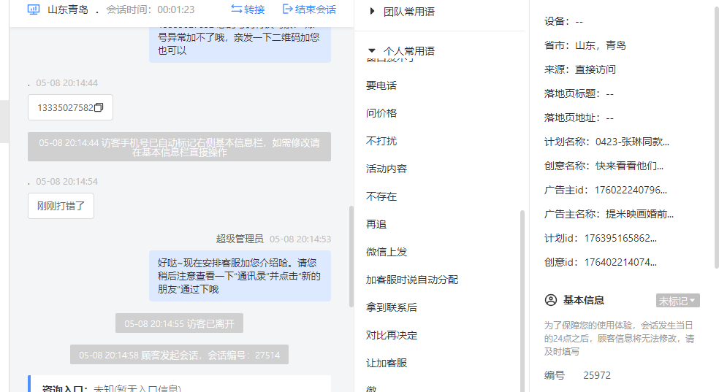
Task: Click the 转接 transfer button
Action: click(x=248, y=9)
